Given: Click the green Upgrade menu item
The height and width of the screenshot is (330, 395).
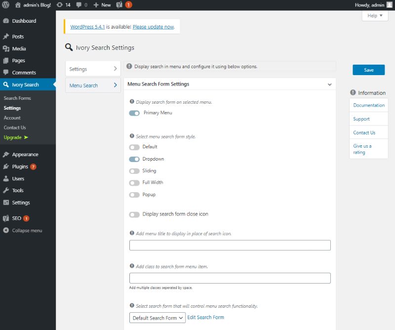Looking at the screenshot, I should point(16,137).
